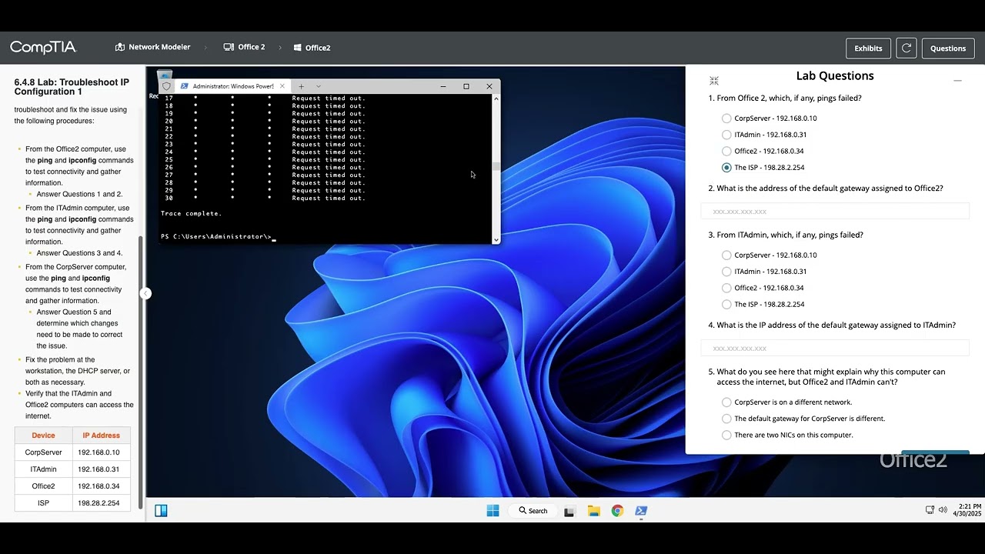Open Network Modeler breadcrumb
The image size is (985, 554).
pyautogui.click(x=152, y=47)
